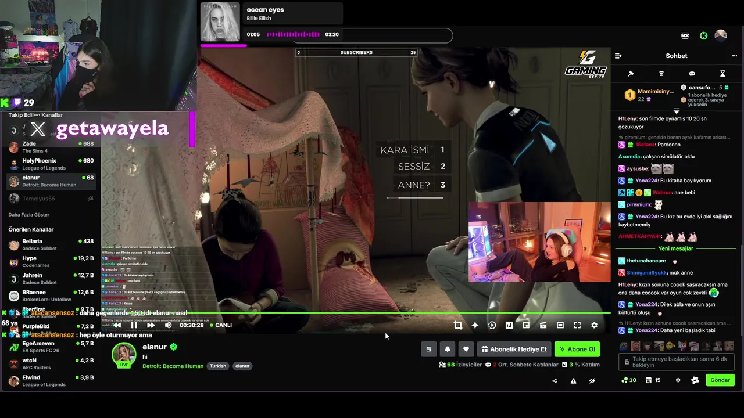
Task: Report the stream with the warning icon
Action: 573,381
